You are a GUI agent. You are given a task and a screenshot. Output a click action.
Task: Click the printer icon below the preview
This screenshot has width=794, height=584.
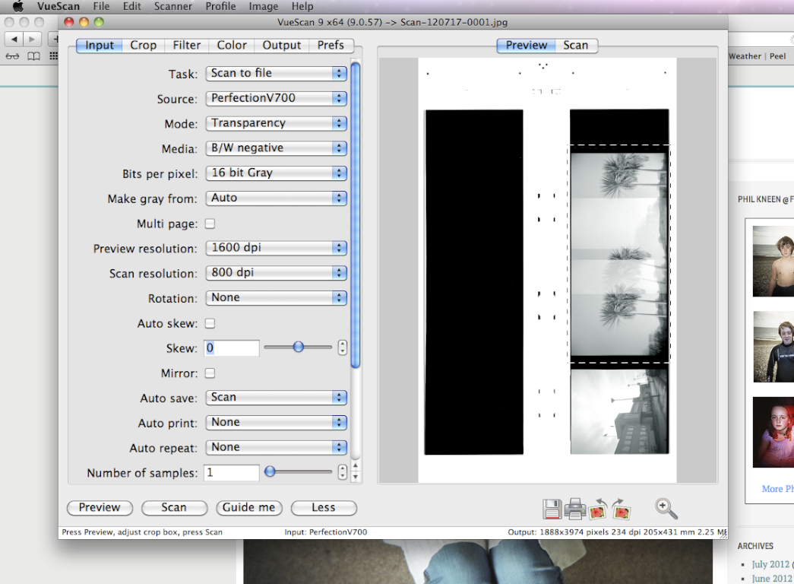[x=575, y=509]
